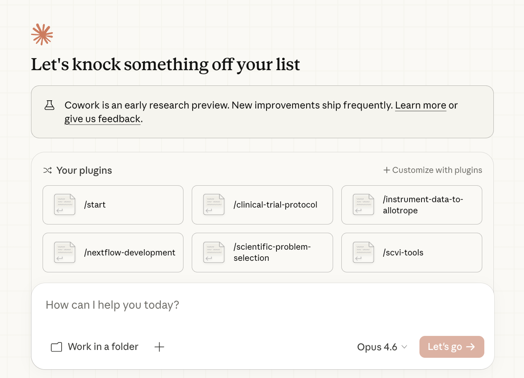Open the /clinical-trial-protocol plugin

[x=262, y=205]
